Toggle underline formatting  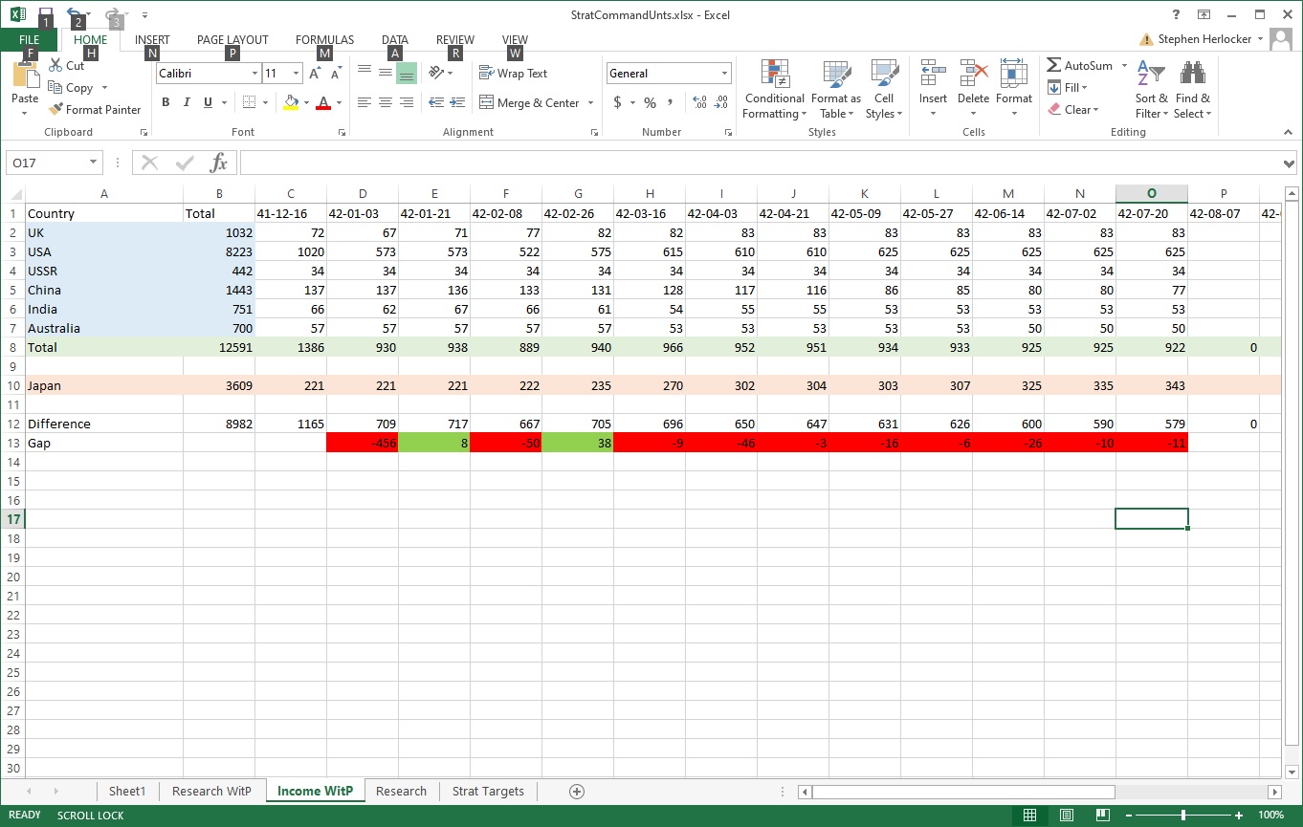pos(208,102)
